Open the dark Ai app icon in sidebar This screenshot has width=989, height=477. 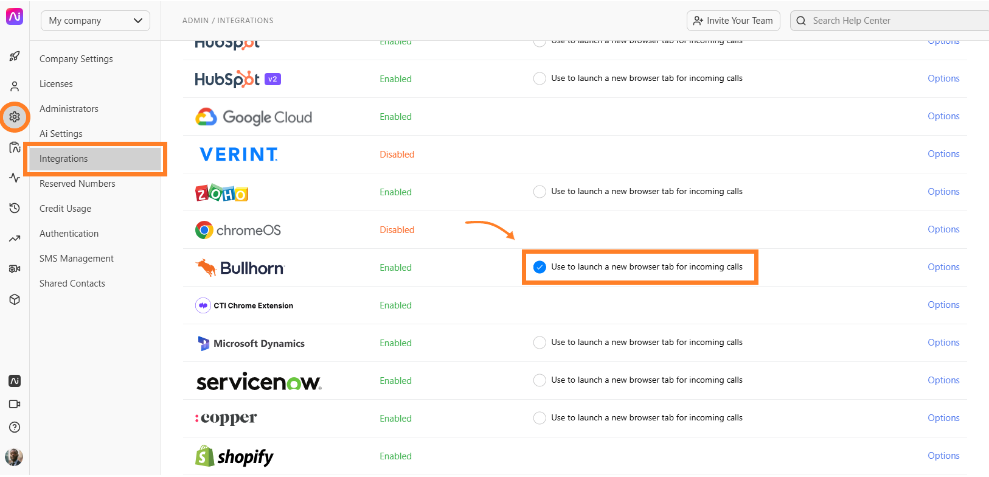coord(15,381)
